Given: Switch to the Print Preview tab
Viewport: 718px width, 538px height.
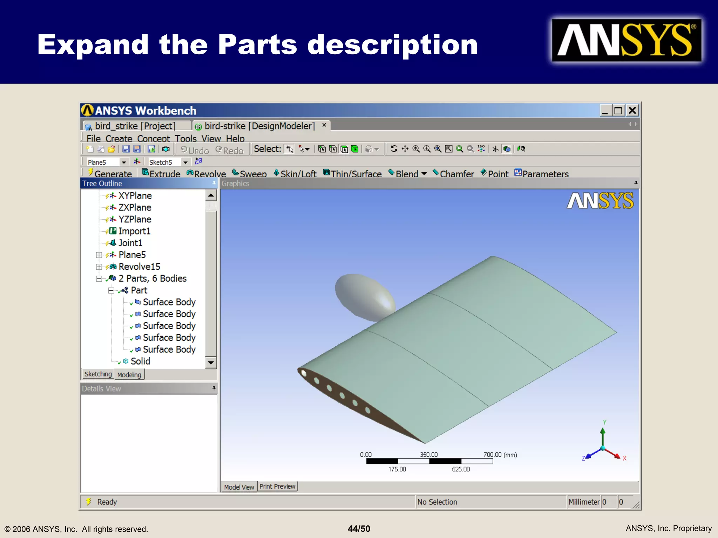Looking at the screenshot, I should pos(277,486).
